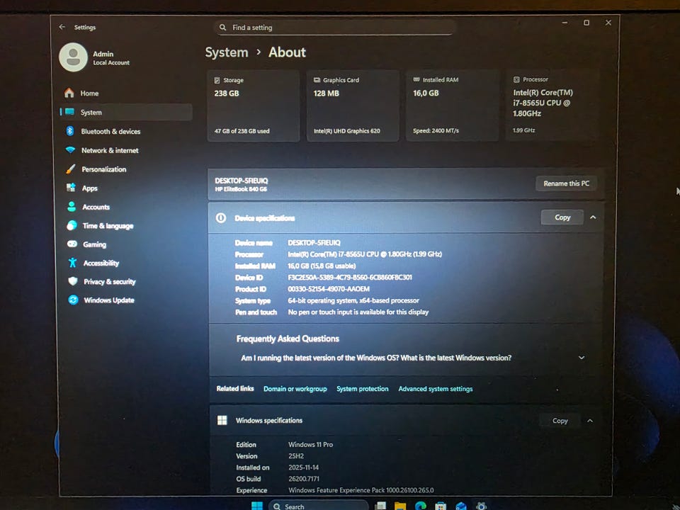Open Domain or workgroup link
This screenshot has width=680, height=510.
(295, 389)
